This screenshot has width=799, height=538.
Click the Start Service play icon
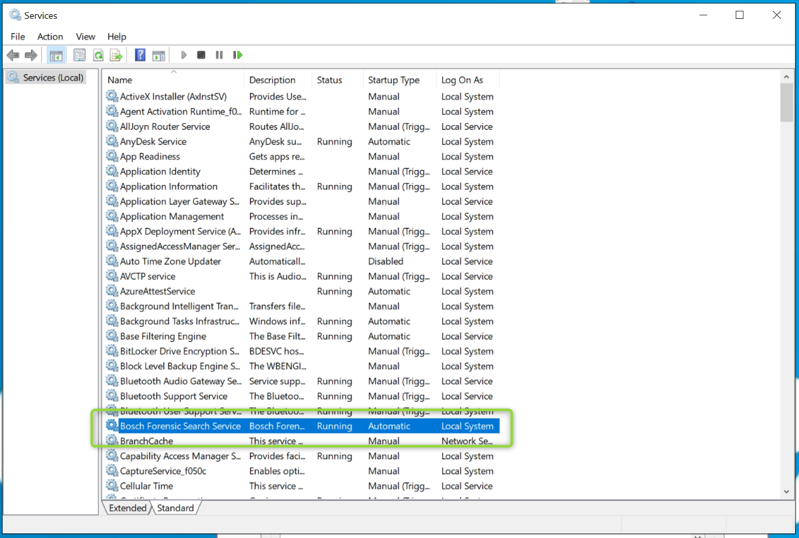[183, 55]
